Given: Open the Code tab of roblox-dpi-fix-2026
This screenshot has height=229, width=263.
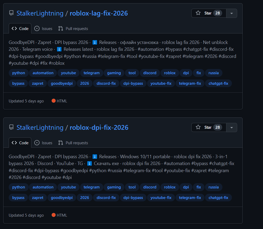Looking at the screenshot, I should (x=20, y=143).
